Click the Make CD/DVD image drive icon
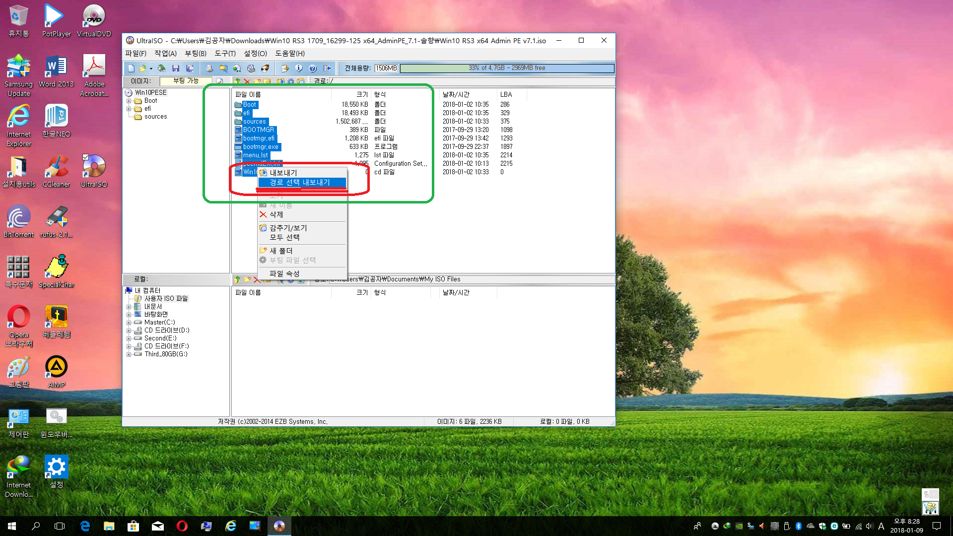This screenshot has height=536, width=953. click(209, 68)
